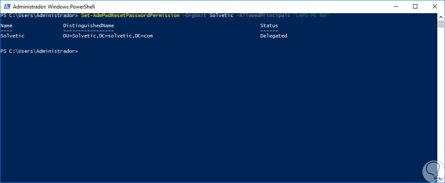Close the PowerShell window
445x183 pixels.
pos(435,6)
